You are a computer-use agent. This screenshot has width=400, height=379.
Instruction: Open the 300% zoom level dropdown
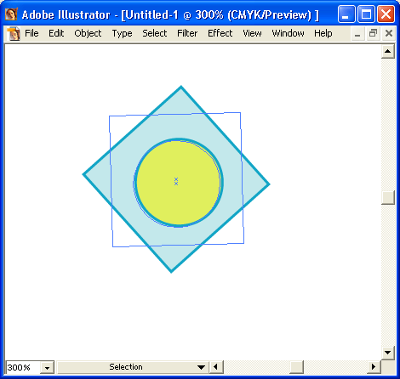coord(47,368)
